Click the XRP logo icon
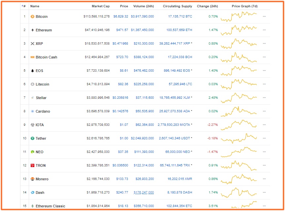This screenshot has width=285, height=211. coord(32,44)
